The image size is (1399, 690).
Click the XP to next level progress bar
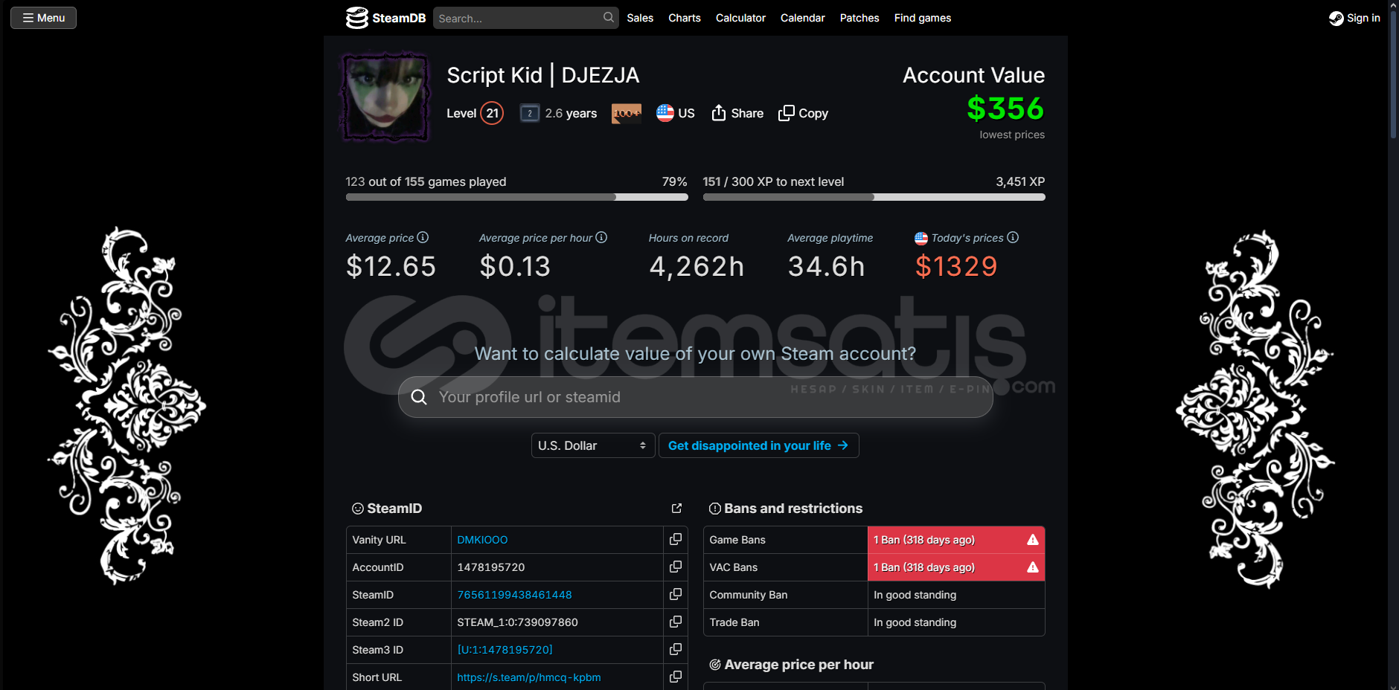coord(874,197)
